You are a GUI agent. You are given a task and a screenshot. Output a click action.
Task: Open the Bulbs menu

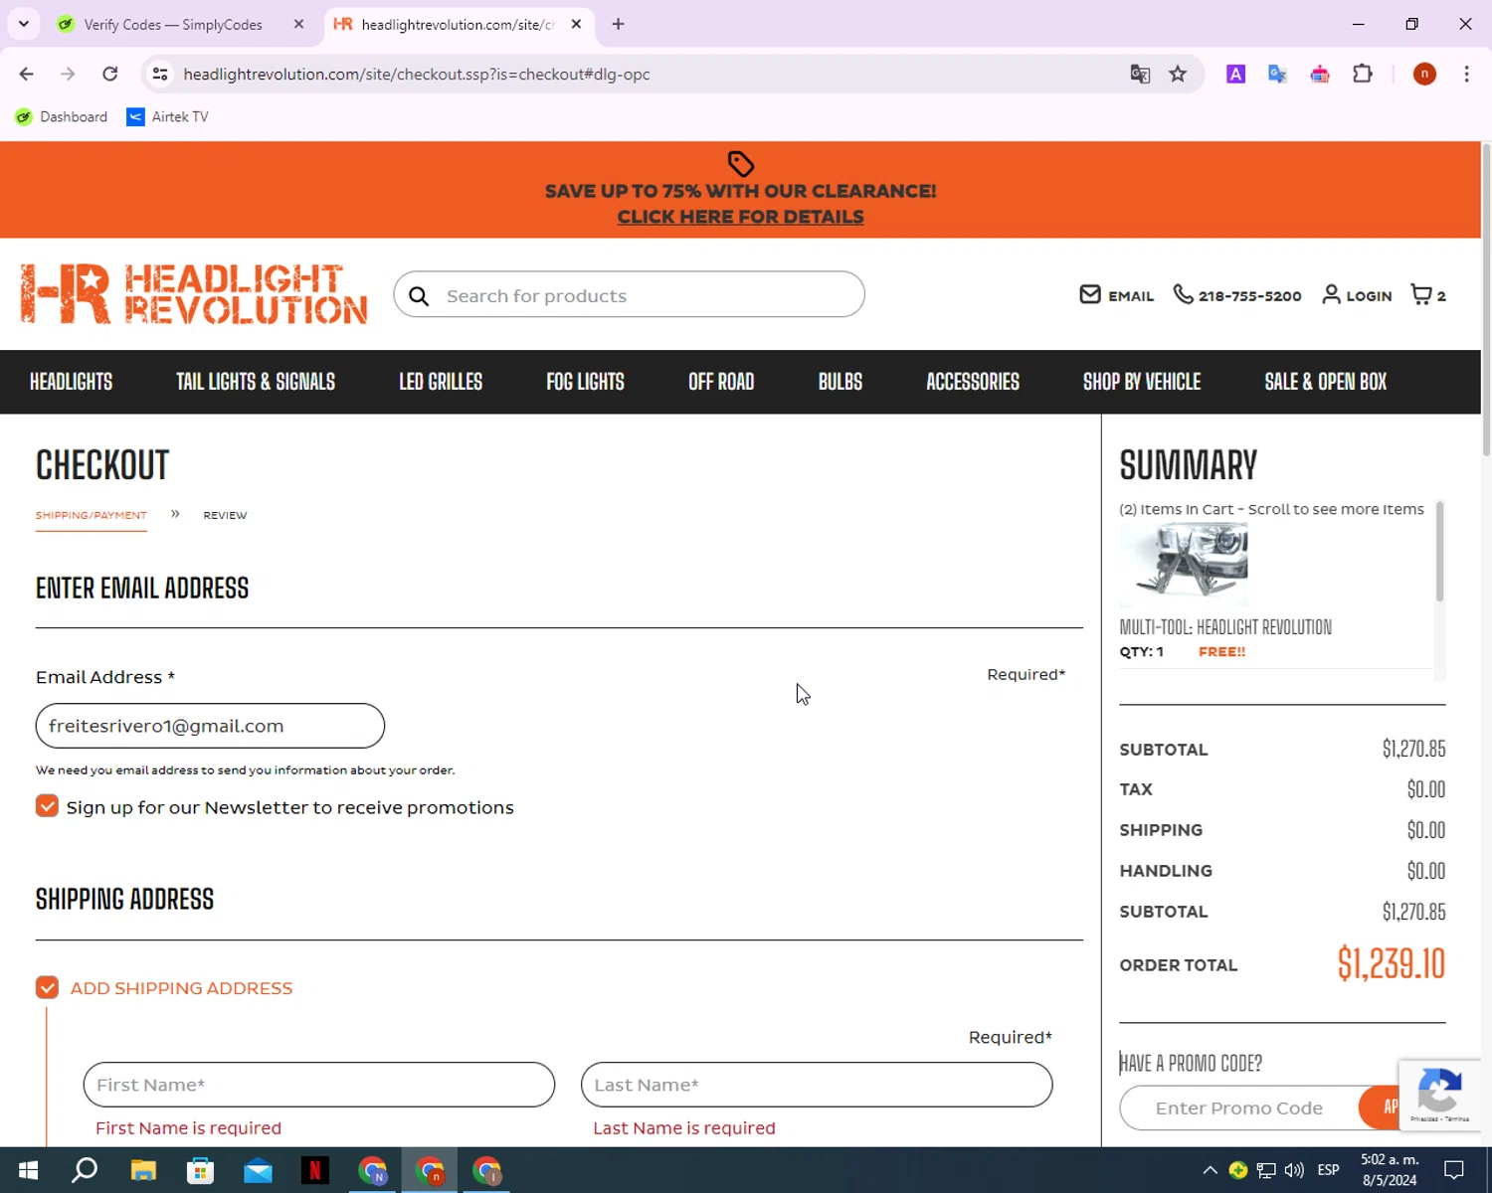pos(840,382)
